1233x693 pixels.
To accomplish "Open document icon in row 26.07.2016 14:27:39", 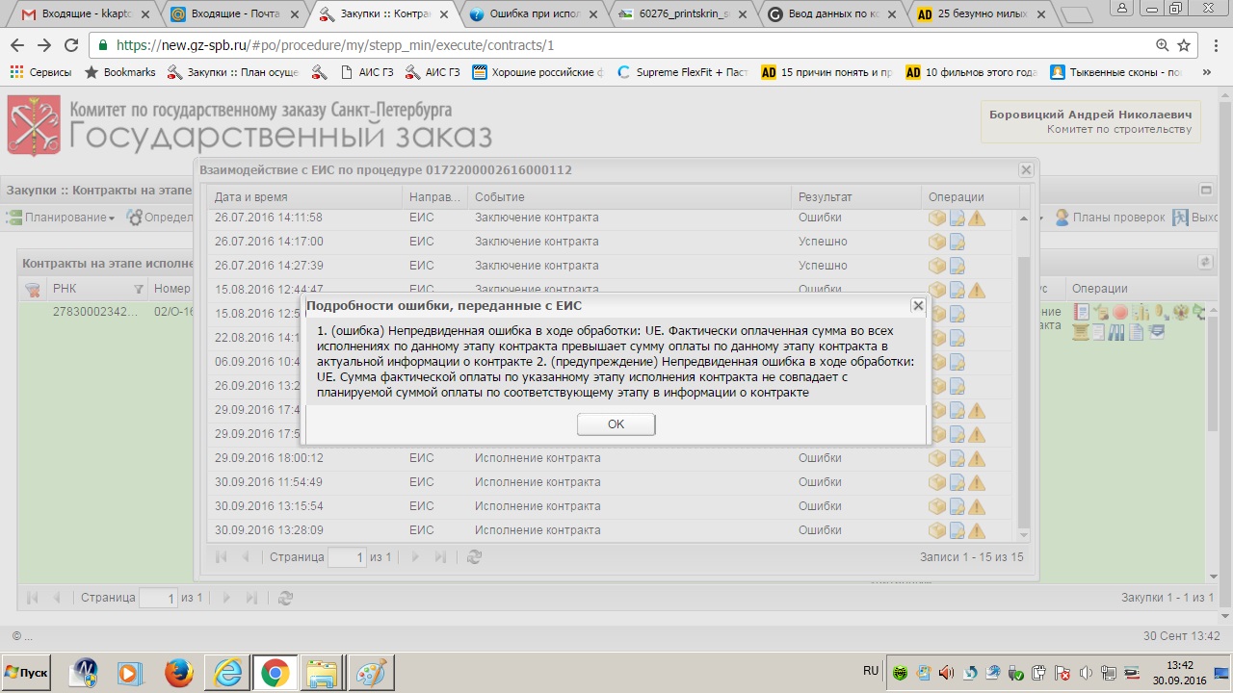I will pyautogui.click(x=957, y=266).
